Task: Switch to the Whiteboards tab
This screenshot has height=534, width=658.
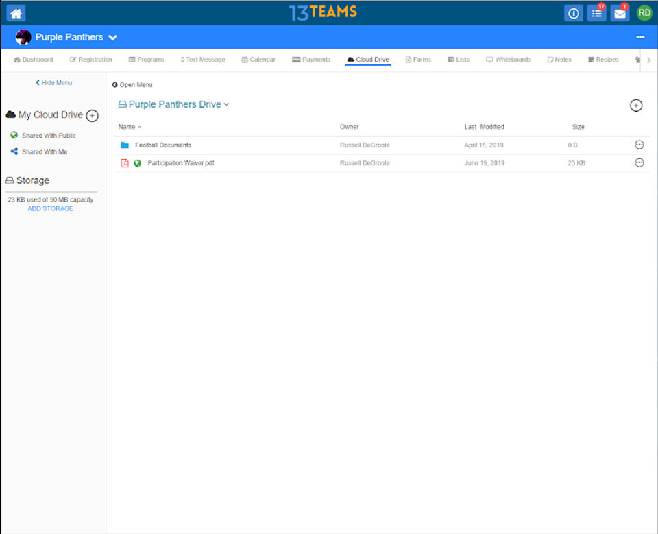Action: [508, 60]
